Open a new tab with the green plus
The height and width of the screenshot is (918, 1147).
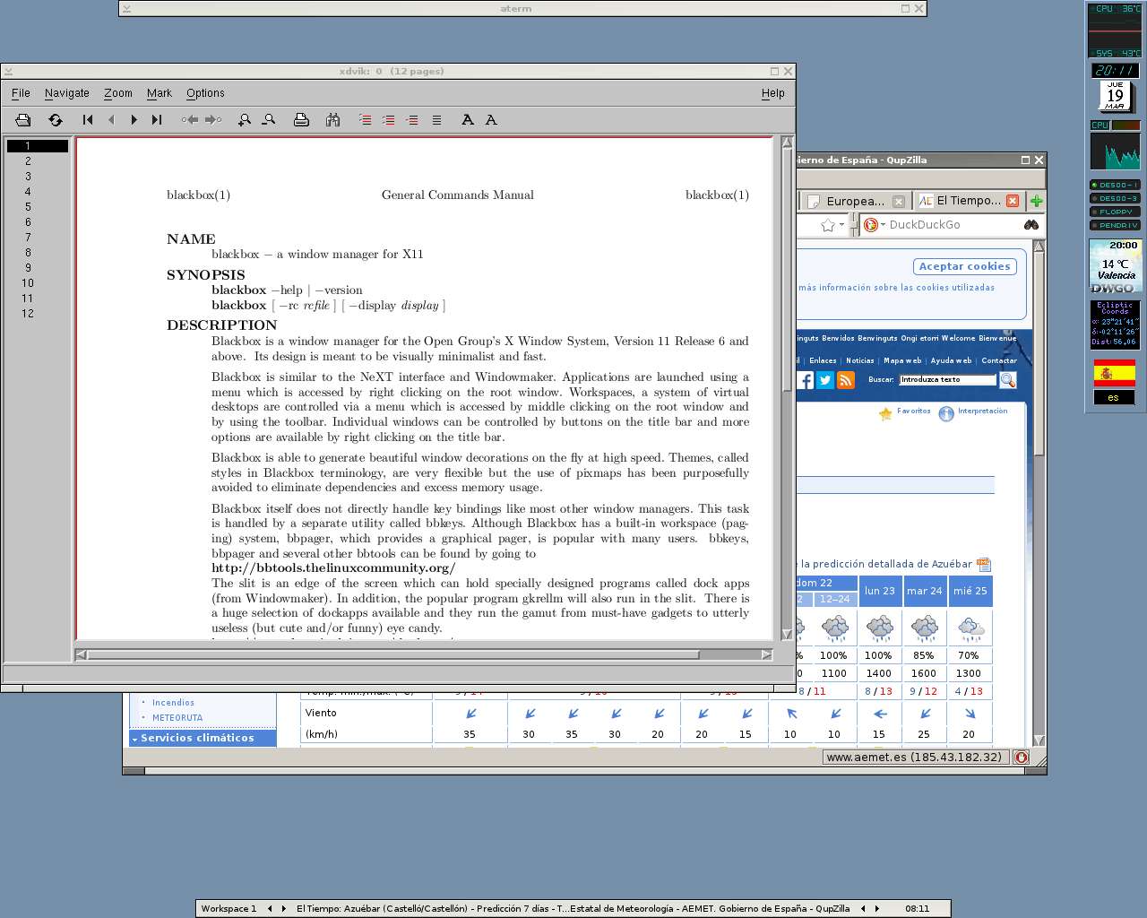pyautogui.click(x=1037, y=201)
